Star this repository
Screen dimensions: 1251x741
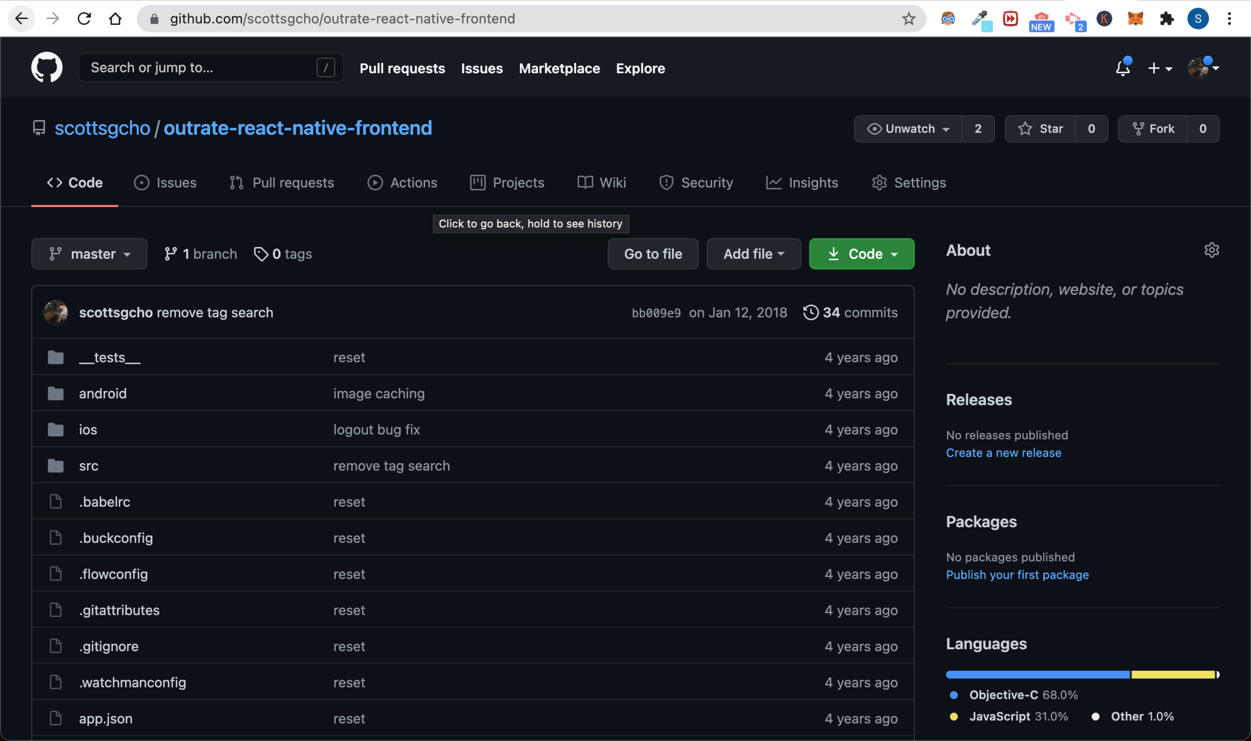coord(1040,129)
